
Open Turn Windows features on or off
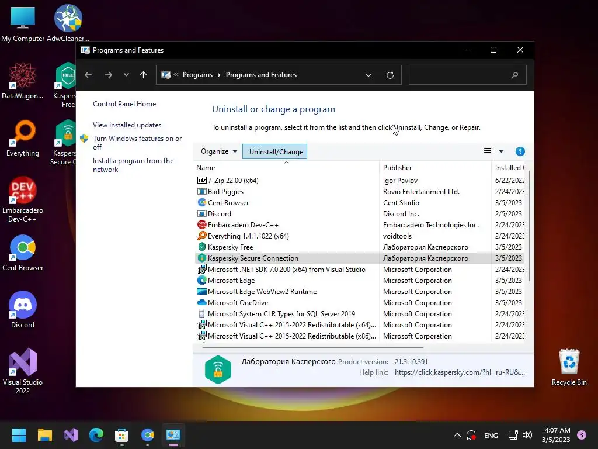point(137,143)
